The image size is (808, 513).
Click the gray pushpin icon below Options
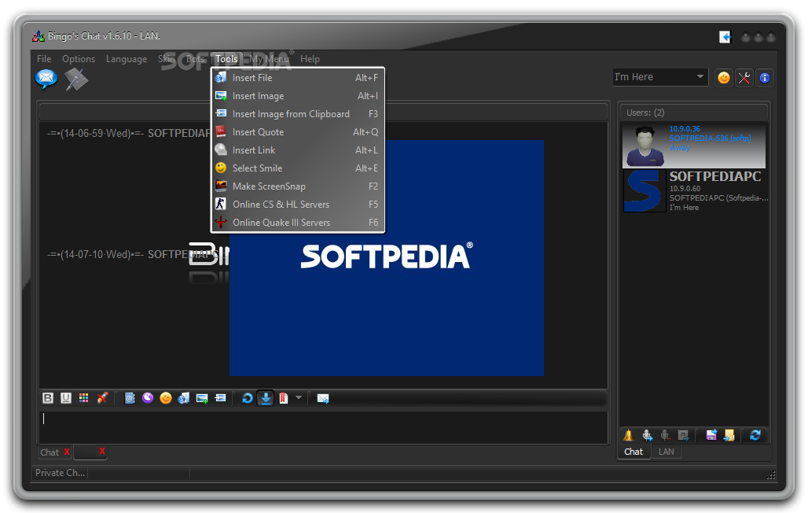[x=76, y=79]
